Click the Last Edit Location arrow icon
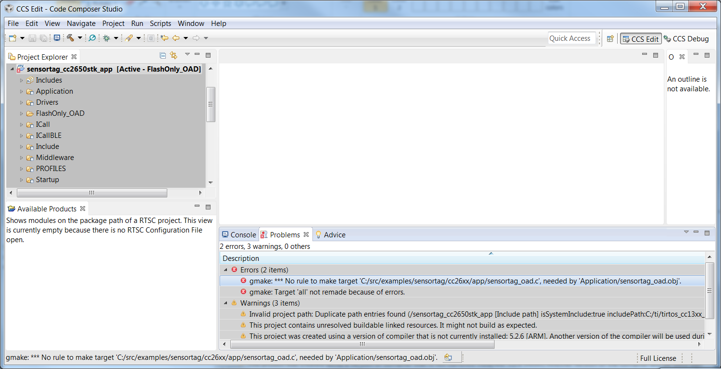 (165, 38)
